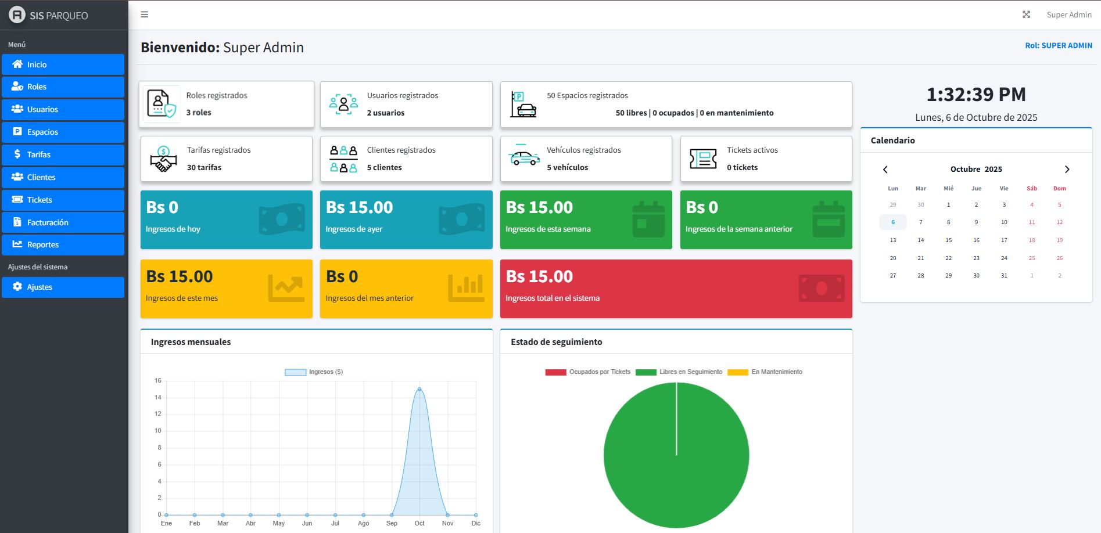1101x533 pixels.
Task: Click the Vehículos registrados car icon
Action: point(523,159)
